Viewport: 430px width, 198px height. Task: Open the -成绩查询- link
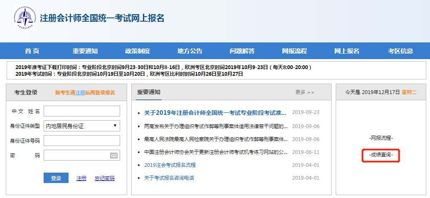[x=381, y=155]
